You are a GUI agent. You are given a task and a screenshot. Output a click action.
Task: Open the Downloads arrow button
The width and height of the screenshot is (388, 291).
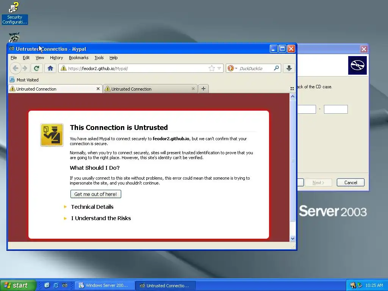(x=289, y=68)
